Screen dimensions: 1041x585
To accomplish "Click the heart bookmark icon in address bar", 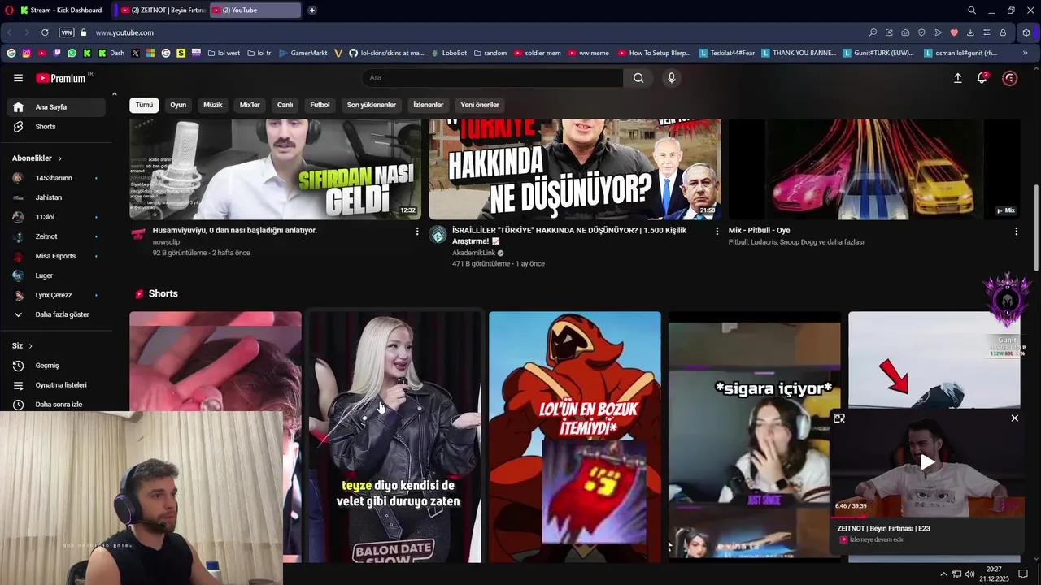I will coord(954,32).
